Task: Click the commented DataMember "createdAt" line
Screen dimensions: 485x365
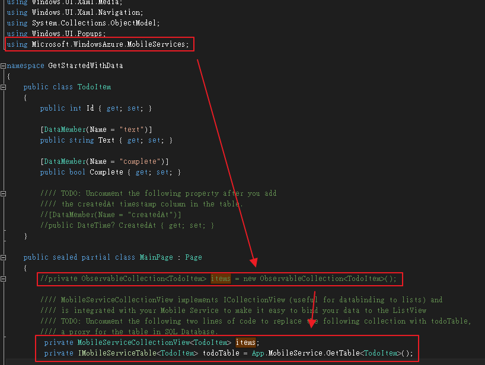Action: point(111,215)
